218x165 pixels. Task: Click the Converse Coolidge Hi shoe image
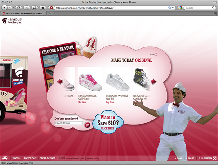pyautogui.click(x=141, y=79)
